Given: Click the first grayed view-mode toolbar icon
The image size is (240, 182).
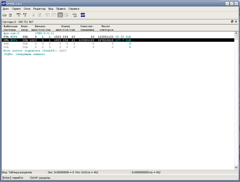Looking at the screenshot, I should point(48,15).
